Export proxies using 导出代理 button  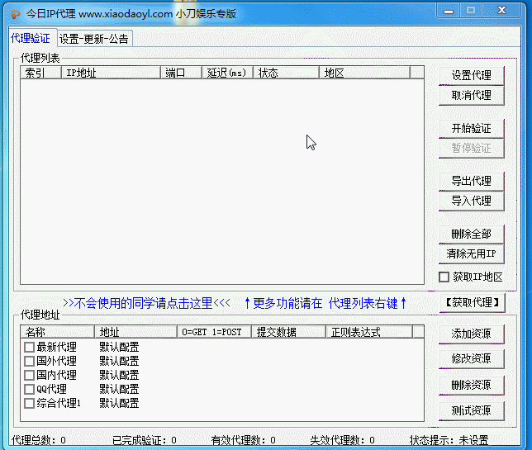(x=471, y=181)
